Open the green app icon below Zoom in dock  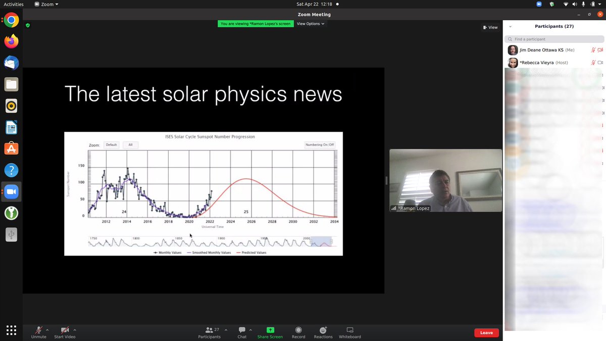pos(11,213)
